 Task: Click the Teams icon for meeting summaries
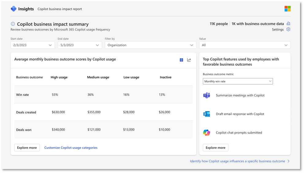(207, 95)
